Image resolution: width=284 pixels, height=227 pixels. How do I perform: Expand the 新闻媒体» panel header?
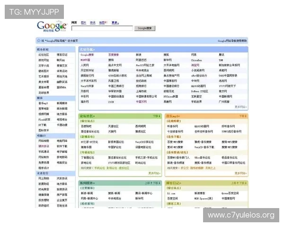tap(87, 183)
